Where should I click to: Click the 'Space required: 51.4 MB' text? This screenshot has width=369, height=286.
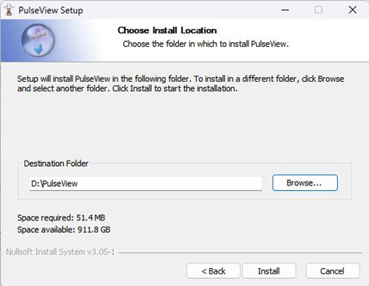[61, 217]
